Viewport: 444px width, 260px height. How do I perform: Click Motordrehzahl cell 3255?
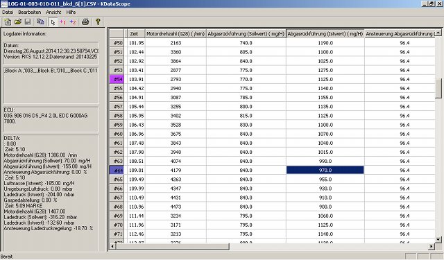[176, 107]
